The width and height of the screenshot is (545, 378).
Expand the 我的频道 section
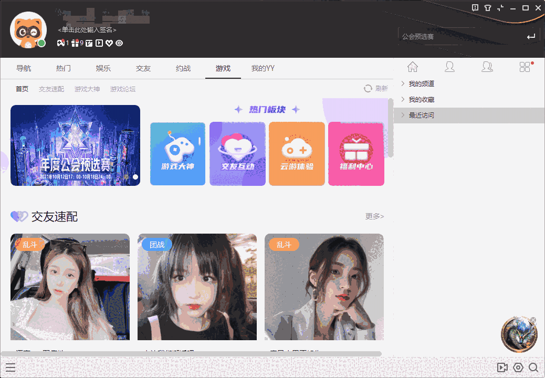click(423, 83)
